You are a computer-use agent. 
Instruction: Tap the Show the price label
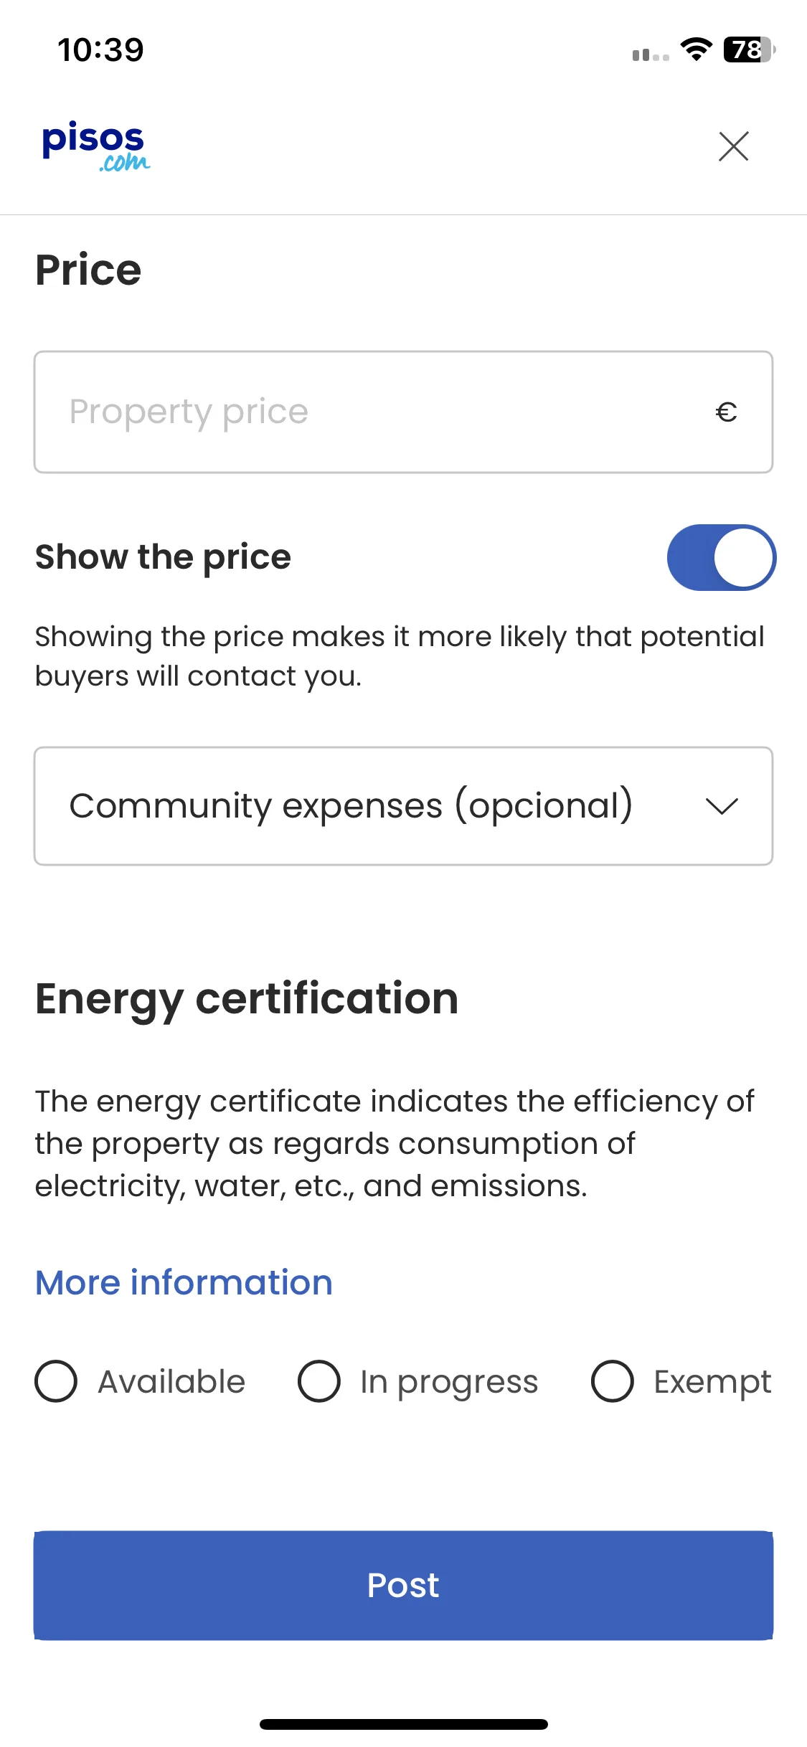click(164, 557)
